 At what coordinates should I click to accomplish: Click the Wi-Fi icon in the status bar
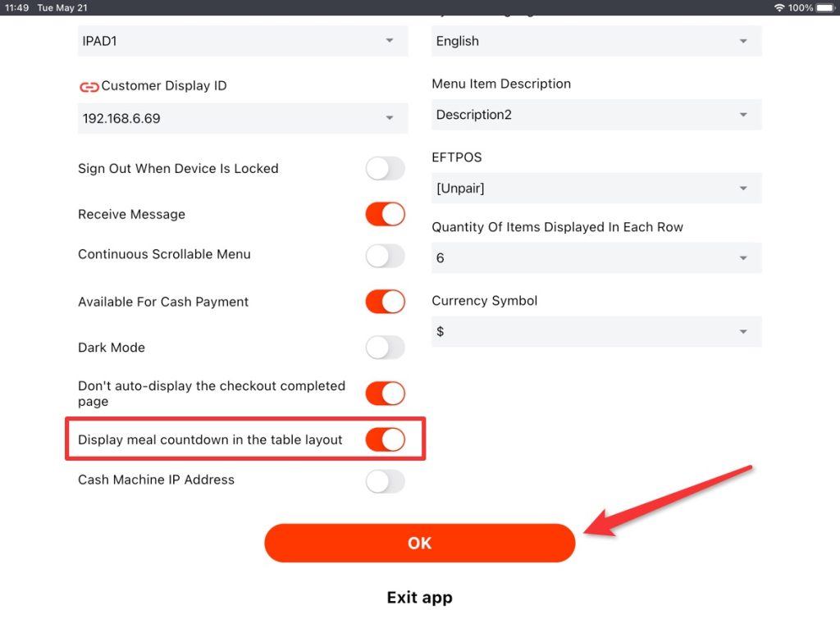pos(778,7)
